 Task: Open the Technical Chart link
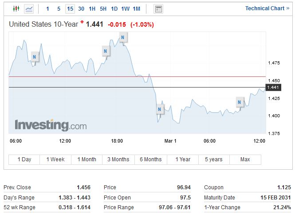[x=267, y=8]
